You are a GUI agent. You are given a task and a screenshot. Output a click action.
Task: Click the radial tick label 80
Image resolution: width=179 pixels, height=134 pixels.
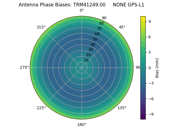pyautogui.click(x=102, y=23)
